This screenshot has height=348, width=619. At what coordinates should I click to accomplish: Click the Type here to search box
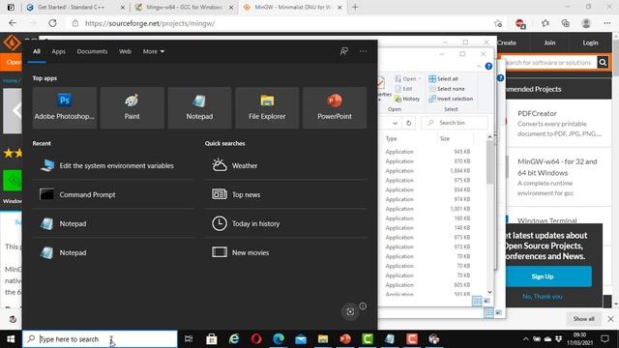[100, 339]
